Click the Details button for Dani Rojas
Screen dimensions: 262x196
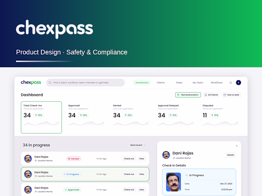(231, 155)
